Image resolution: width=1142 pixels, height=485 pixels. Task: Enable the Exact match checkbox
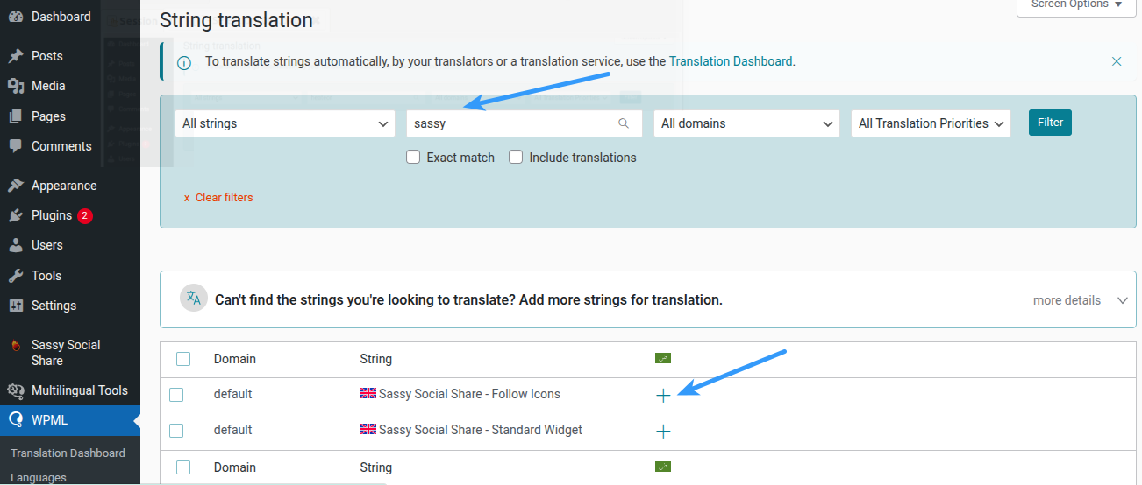[x=413, y=158]
